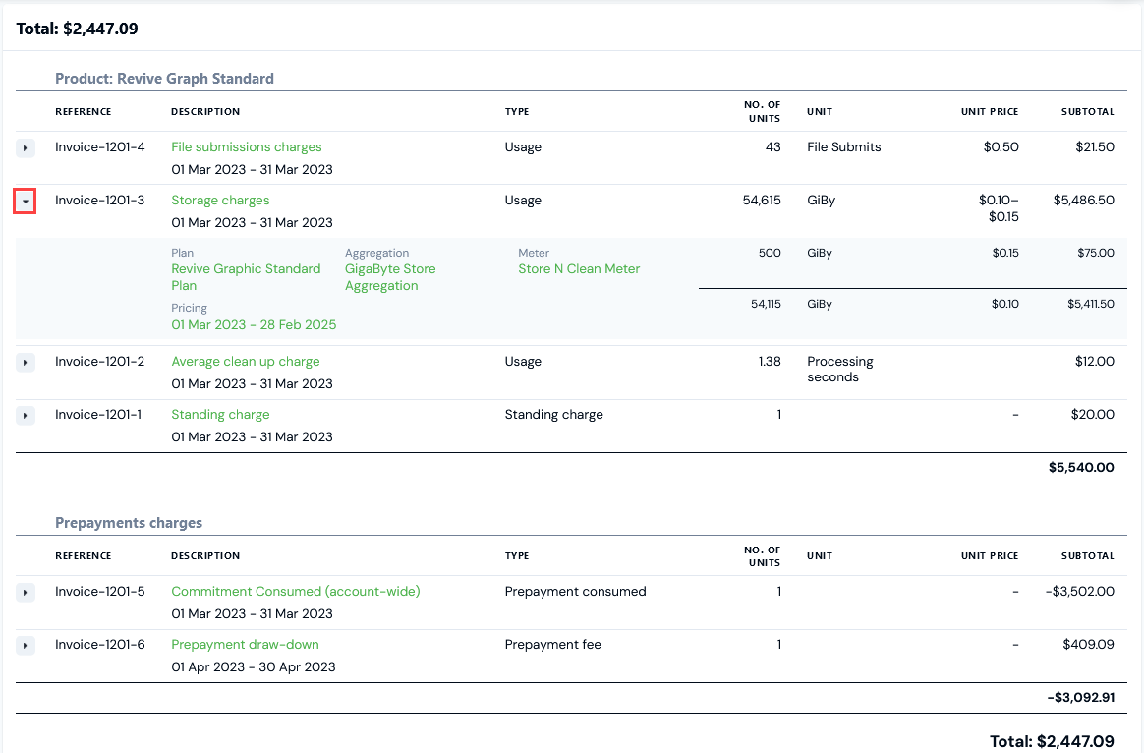The height and width of the screenshot is (753, 1144).
Task: Click the $5,540.00 product total
Action: [1081, 467]
